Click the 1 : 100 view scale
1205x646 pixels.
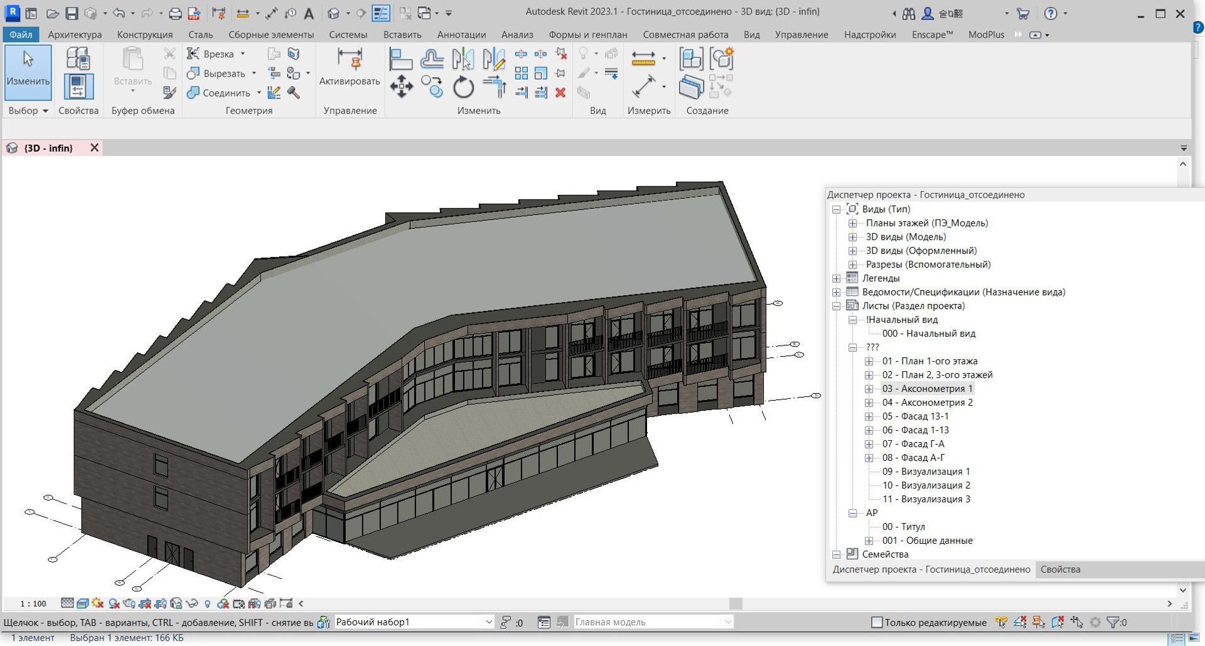pos(33,603)
